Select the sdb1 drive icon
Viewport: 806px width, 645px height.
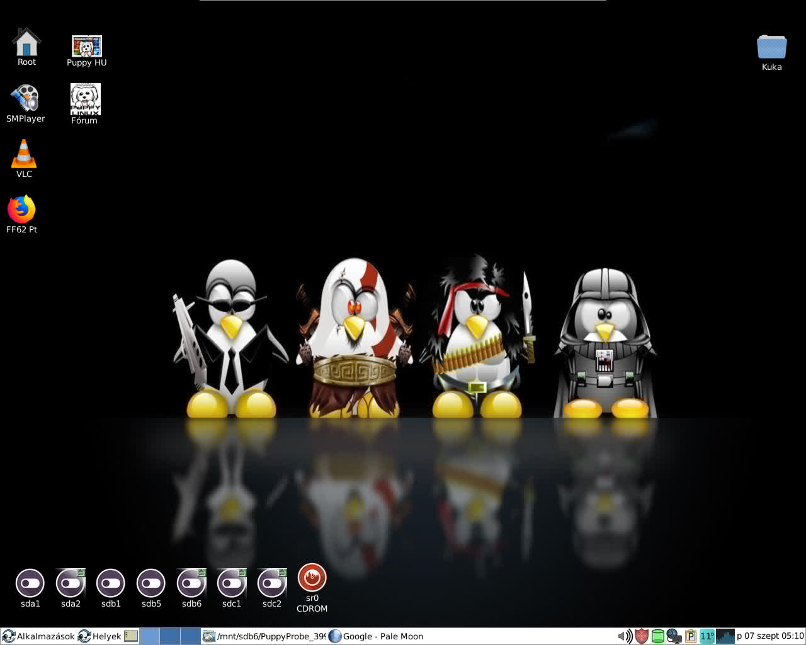111,583
